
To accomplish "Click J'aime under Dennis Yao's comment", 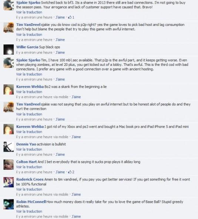I will 60,155.
